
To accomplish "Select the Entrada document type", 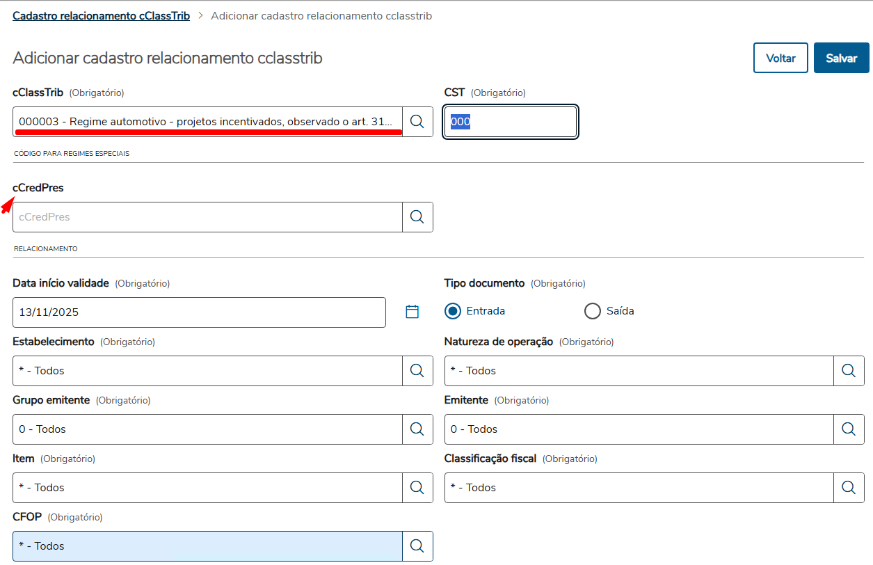I will click(x=454, y=311).
